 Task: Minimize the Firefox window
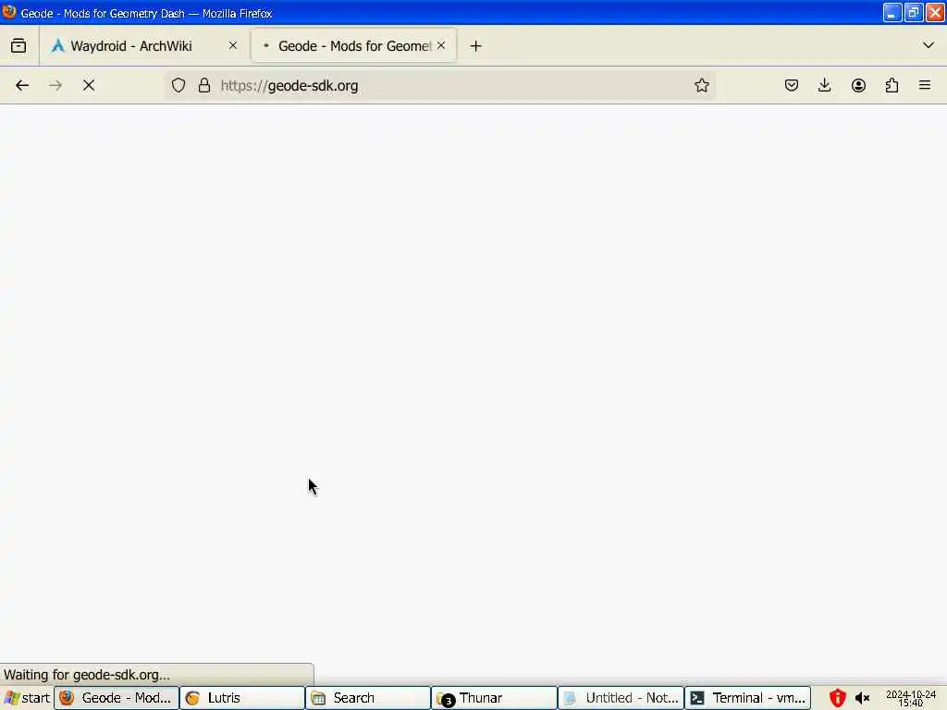click(892, 13)
